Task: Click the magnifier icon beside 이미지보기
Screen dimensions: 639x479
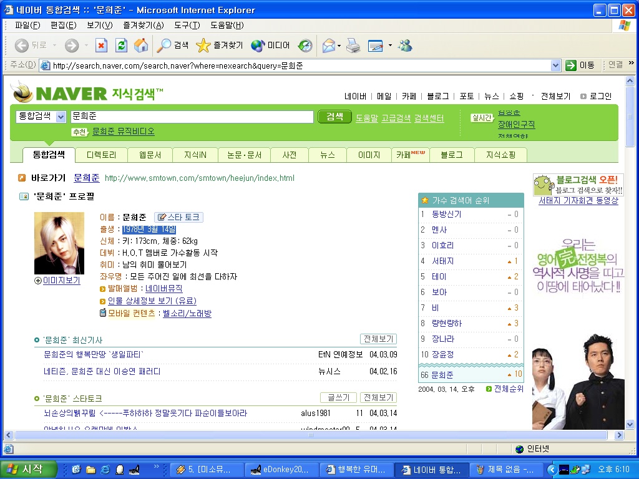Action: coord(38,281)
